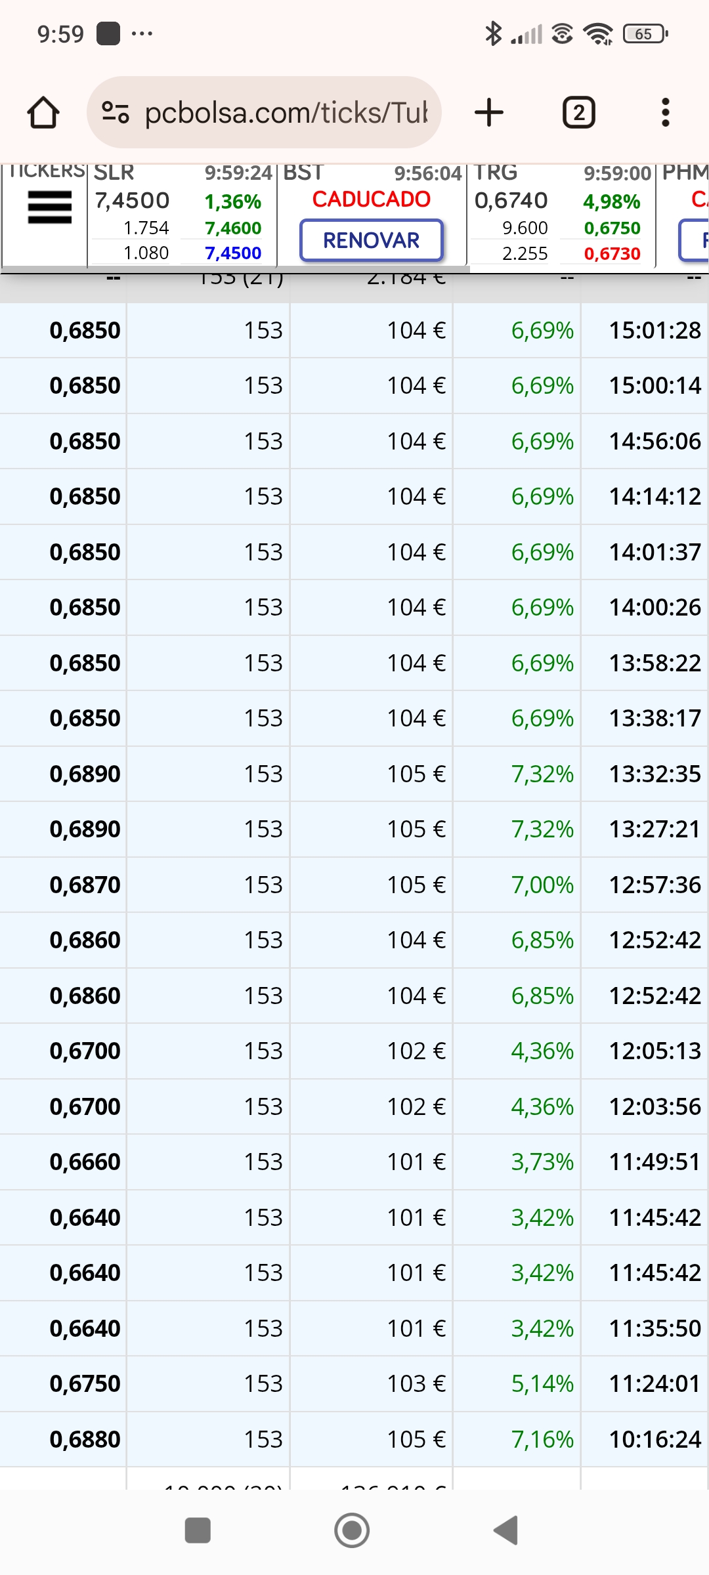Open the tab switcher showing 2 tabs
Image resolution: width=709 pixels, height=1575 pixels.
click(579, 112)
